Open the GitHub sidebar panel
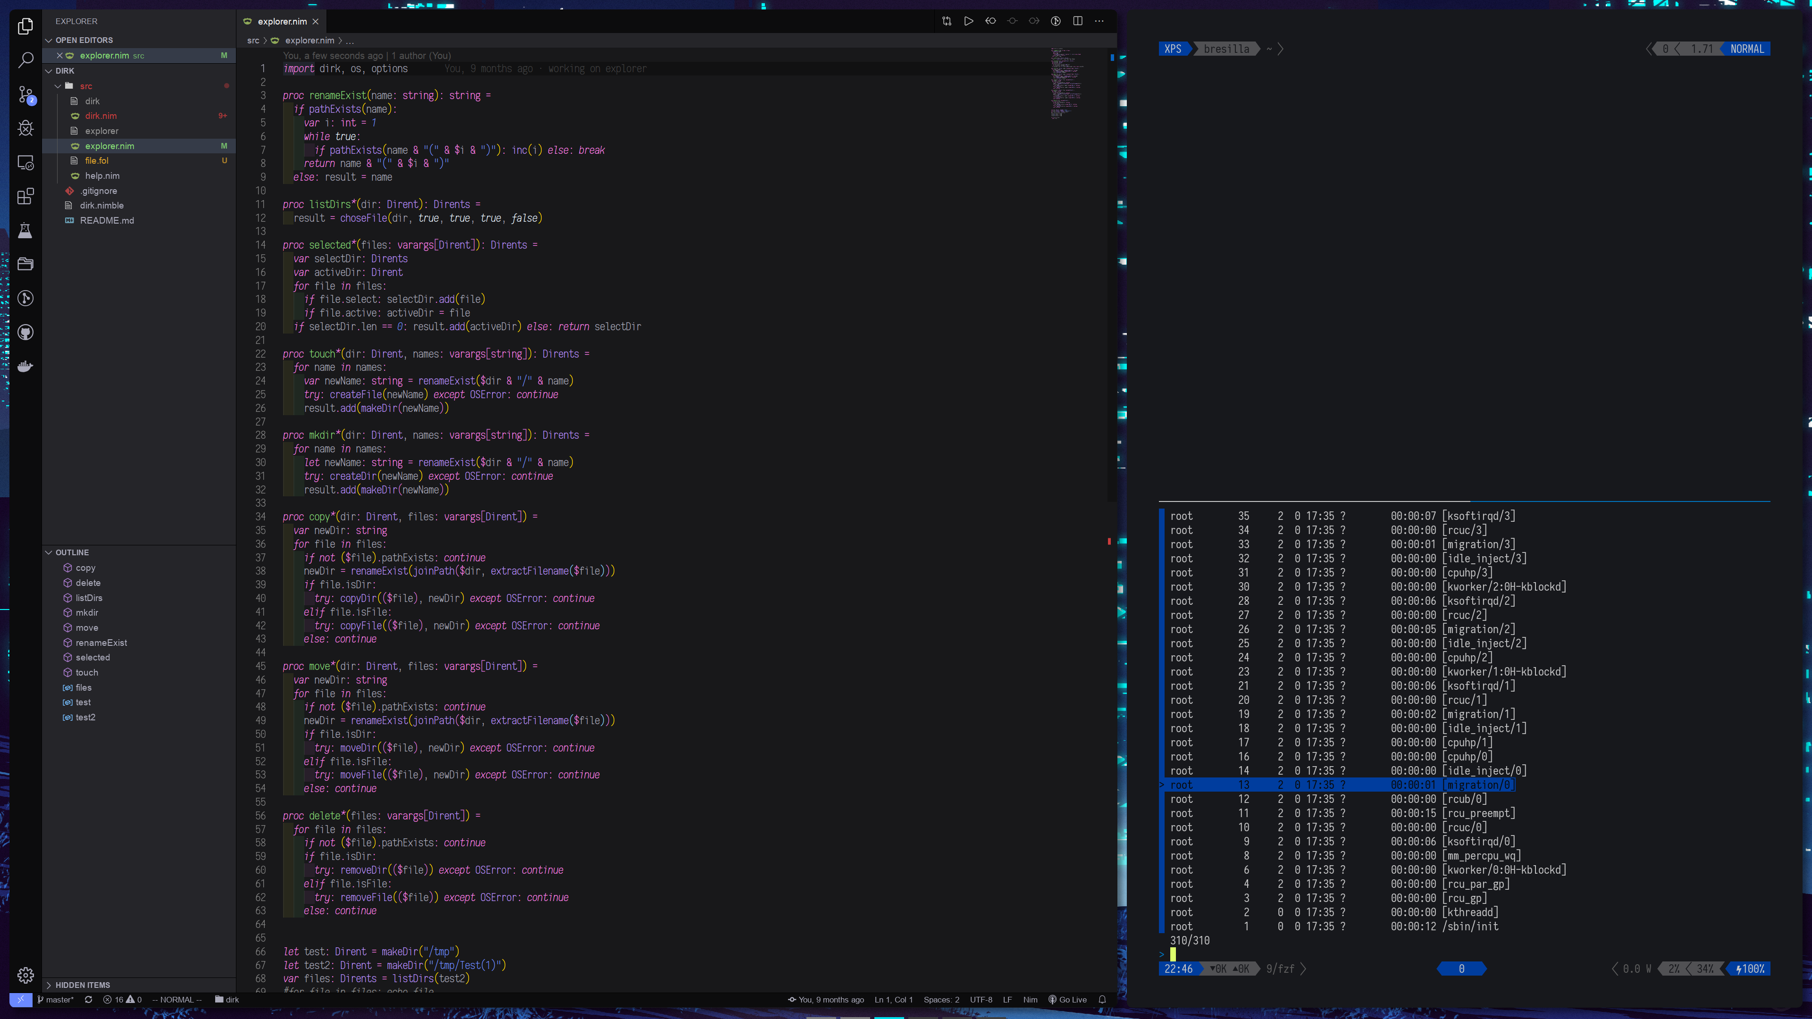 (25, 333)
